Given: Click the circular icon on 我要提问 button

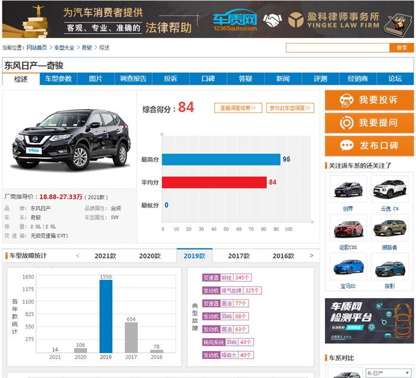Looking at the screenshot, I should 346,123.
